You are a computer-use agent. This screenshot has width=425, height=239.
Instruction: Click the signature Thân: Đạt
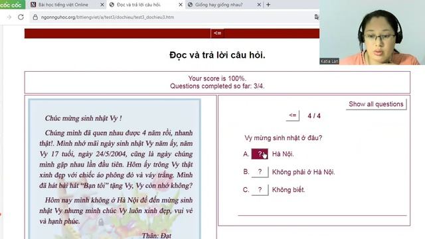157,236
